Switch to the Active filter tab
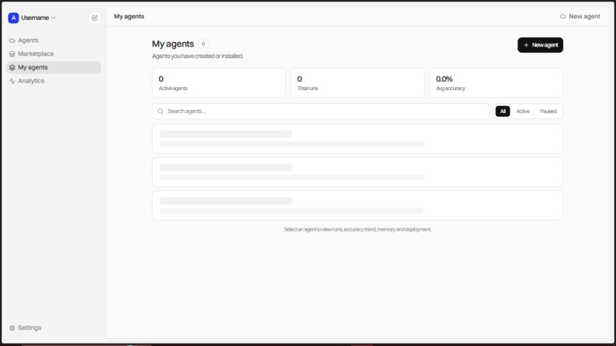This screenshot has height=346, width=616. (x=523, y=112)
